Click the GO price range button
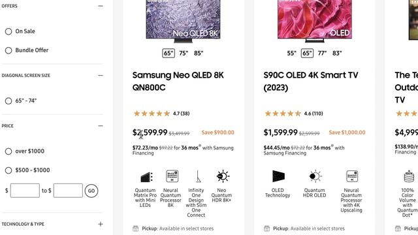418x235 pixels. coord(91,191)
